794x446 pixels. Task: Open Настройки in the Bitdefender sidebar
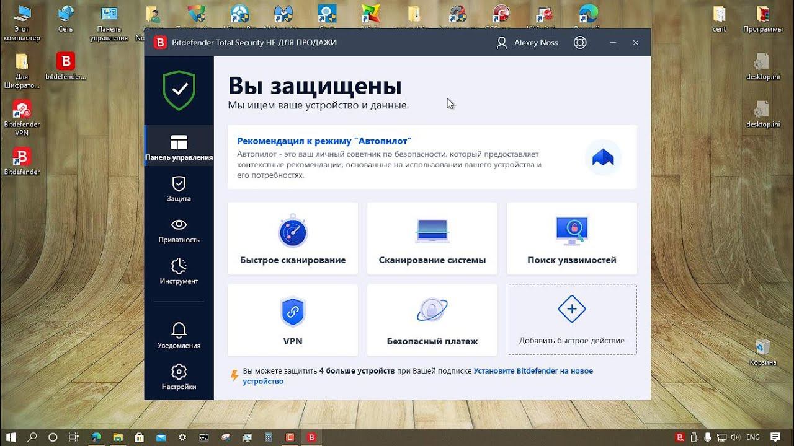click(x=179, y=377)
